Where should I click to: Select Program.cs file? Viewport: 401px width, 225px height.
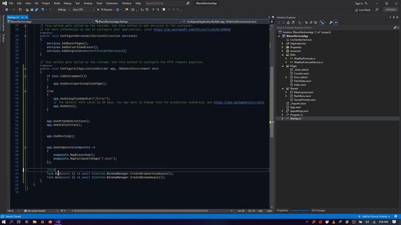point(296,115)
